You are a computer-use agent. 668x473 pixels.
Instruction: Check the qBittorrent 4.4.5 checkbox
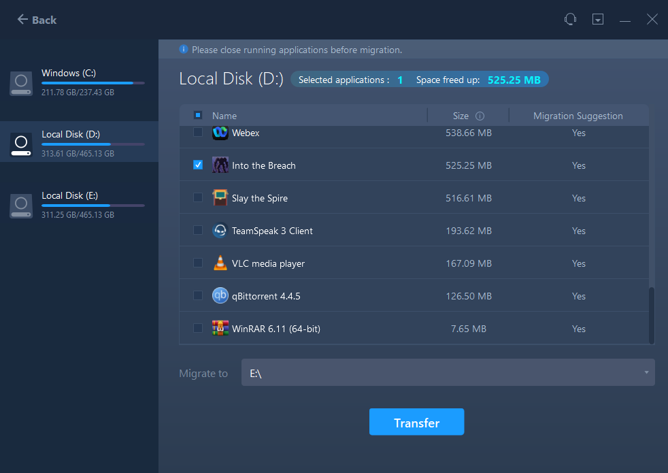pos(198,295)
